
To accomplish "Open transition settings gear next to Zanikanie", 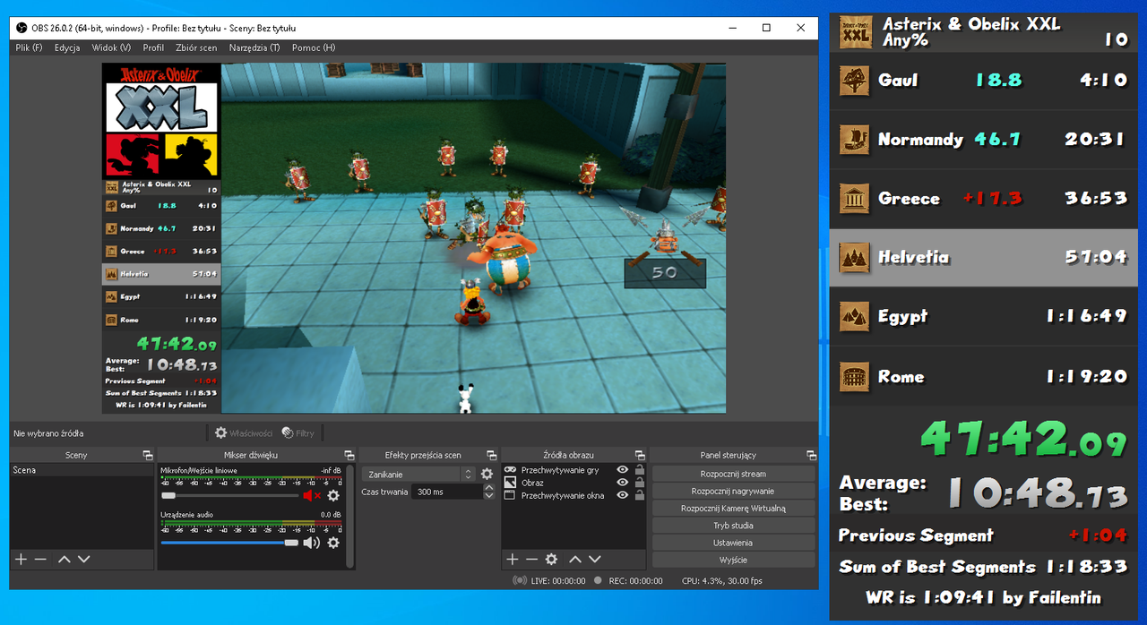I will (x=487, y=475).
